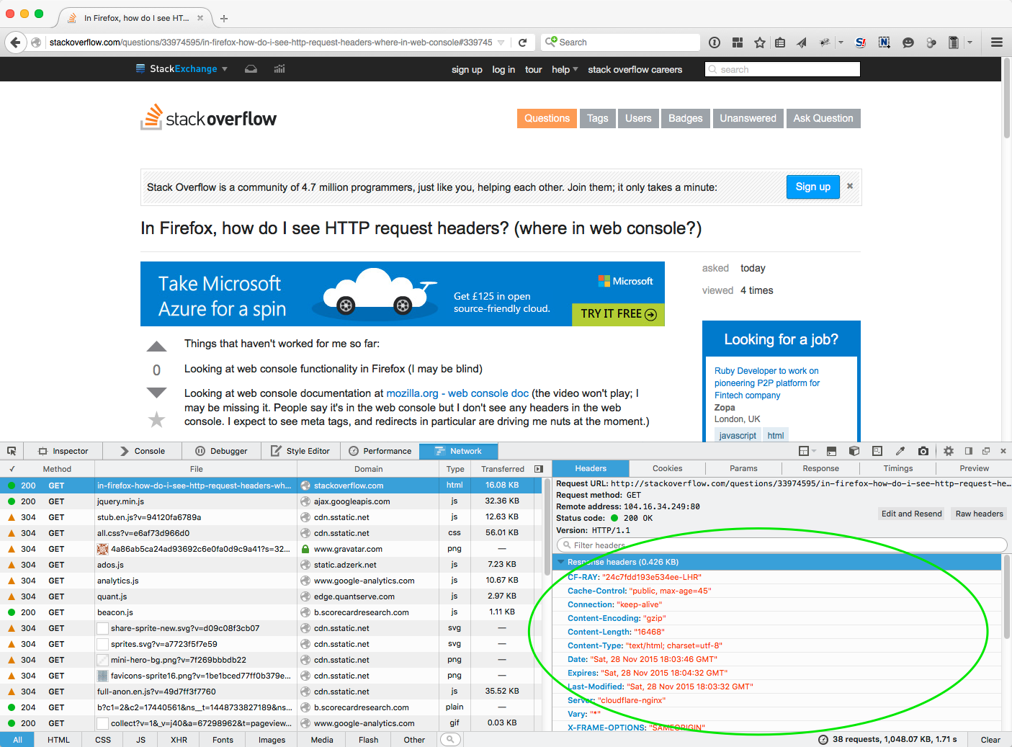This screenshot has width=1012, height=747.
Task: Open the 3D view cube icon
Action: pos(854,451)
